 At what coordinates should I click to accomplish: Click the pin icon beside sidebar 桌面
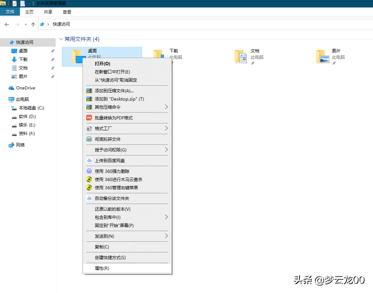(x=53, y=51)
